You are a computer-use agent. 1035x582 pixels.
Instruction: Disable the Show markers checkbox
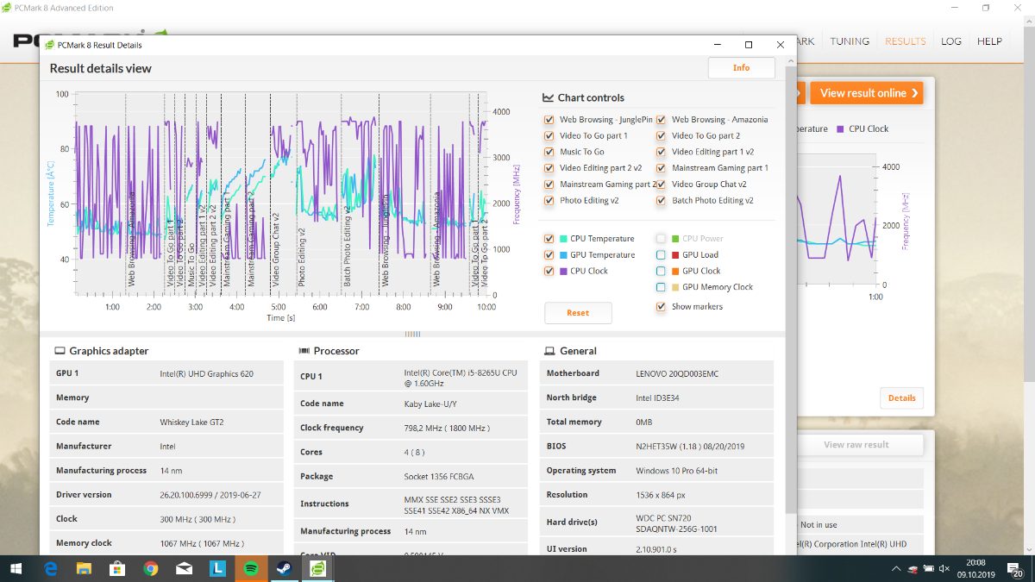point(662,307)
